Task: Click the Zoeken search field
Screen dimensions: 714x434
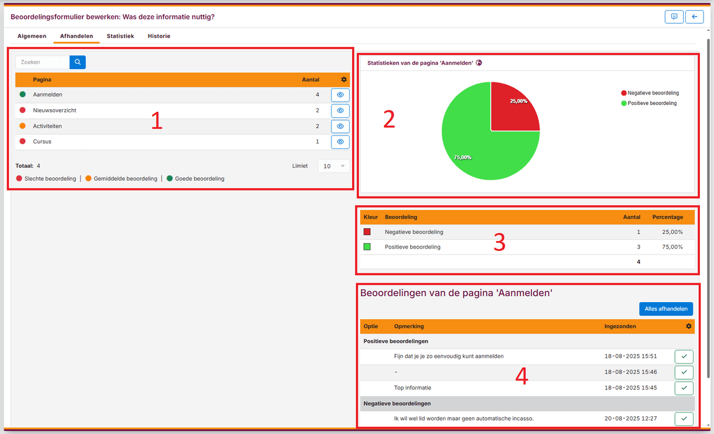Action: (x=43, y=62)
